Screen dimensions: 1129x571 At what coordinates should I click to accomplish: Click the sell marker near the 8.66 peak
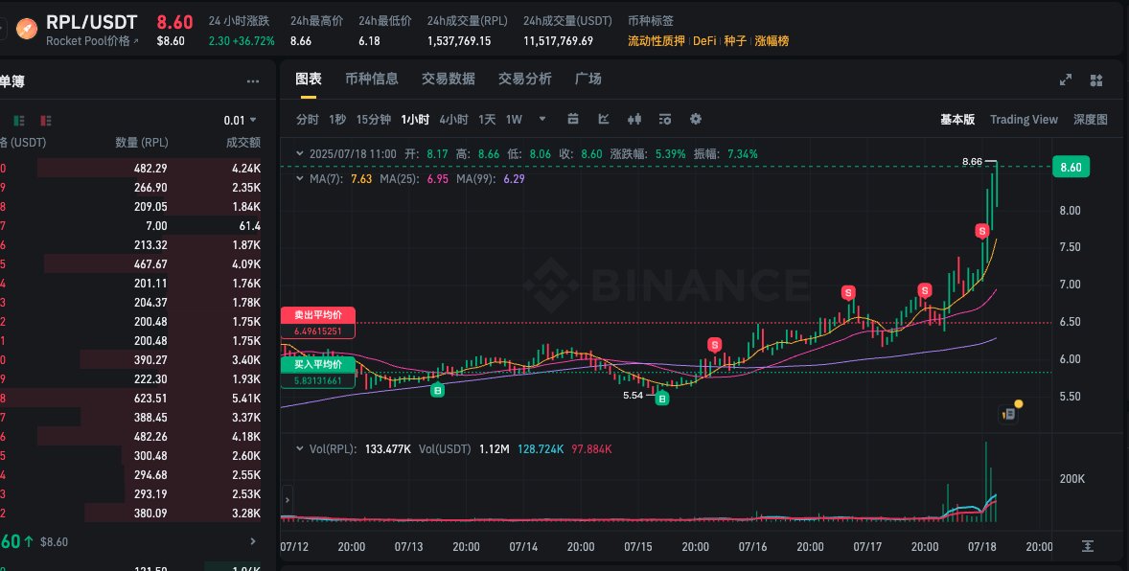click(x=982, y=231)
